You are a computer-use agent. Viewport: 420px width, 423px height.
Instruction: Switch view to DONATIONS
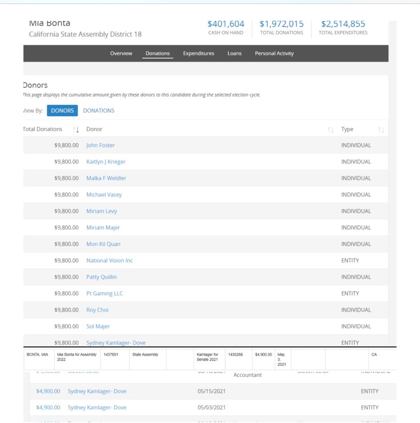coord(99,111)
